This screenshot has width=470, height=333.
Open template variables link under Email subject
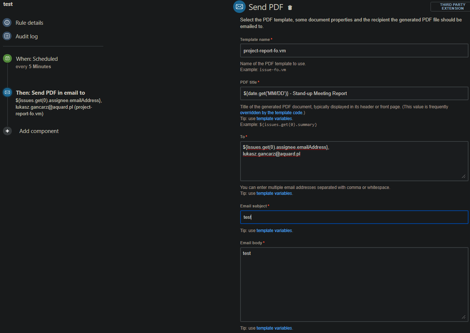click(x=274, y=231)
